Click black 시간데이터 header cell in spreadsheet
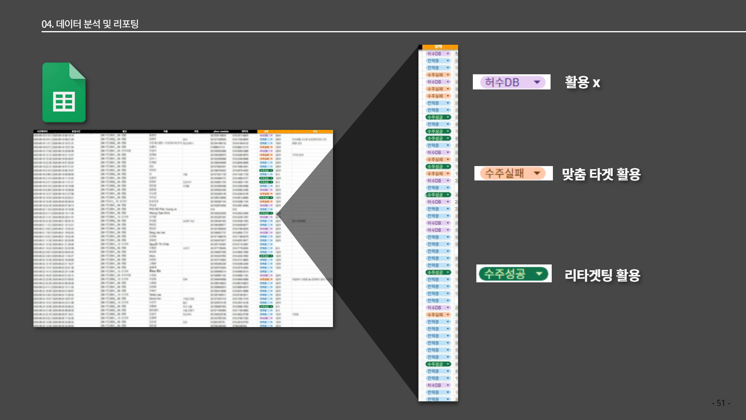Image resolution: width=746 pixels, height=420 pixels. [x=42, y=131]
